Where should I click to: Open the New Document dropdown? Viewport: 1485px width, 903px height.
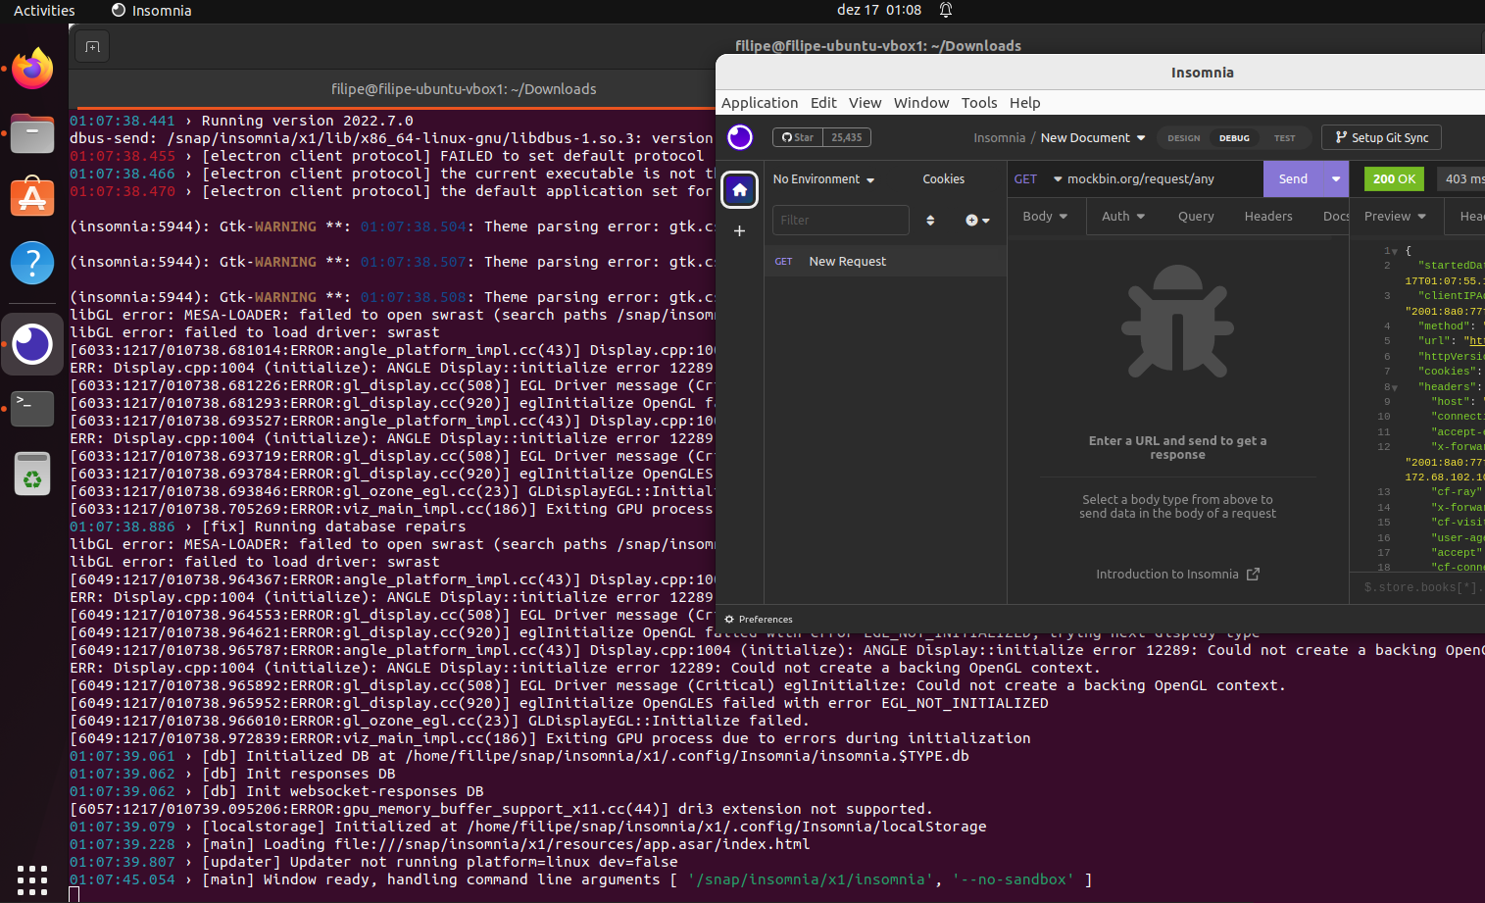[1093, 138]
